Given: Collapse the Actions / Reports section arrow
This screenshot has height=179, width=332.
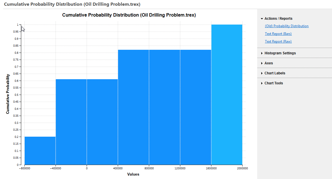Looking at the screenshot, I should 261,18.
